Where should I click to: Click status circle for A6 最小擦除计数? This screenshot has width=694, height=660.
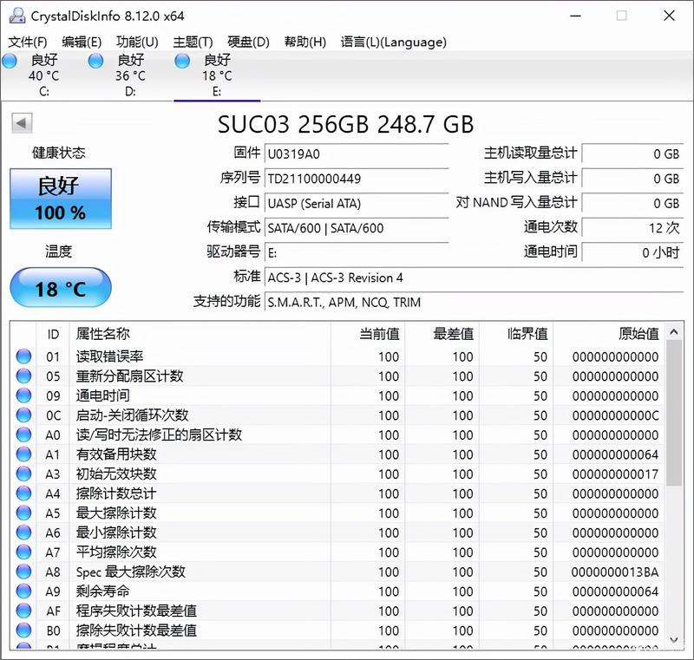tap(23, 533)
